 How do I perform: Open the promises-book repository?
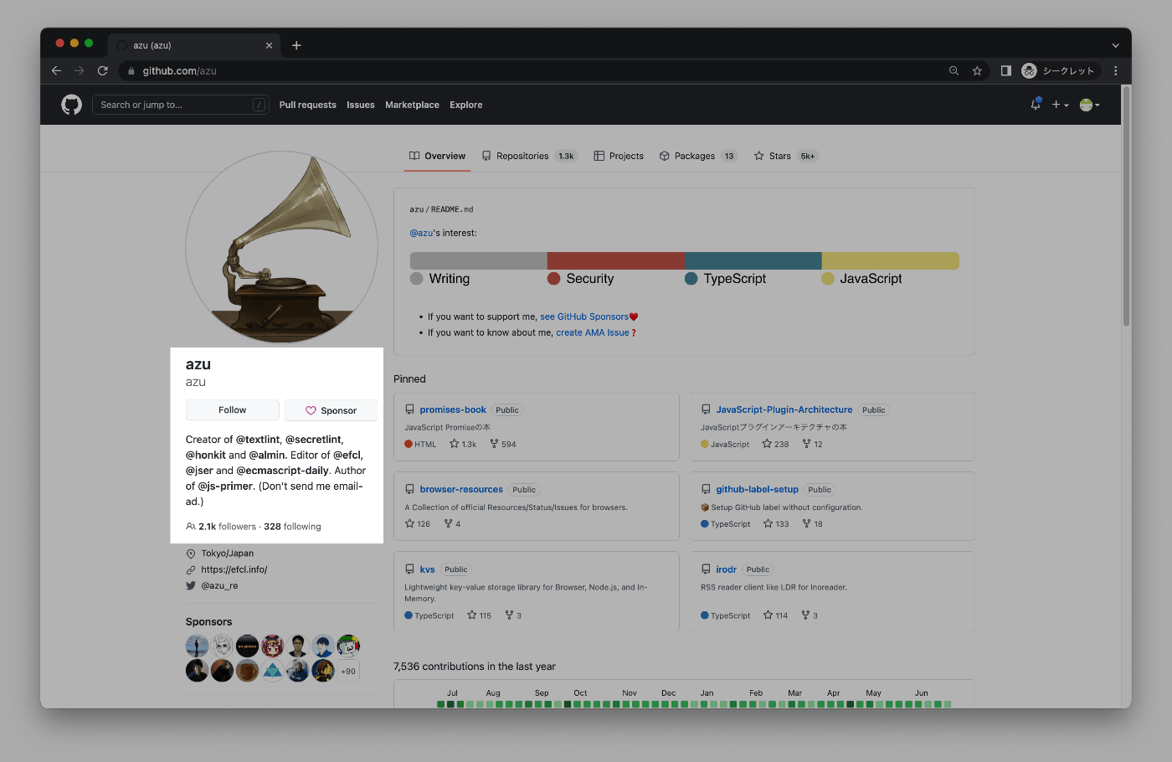pyautogui.click(x=453, y=409)
